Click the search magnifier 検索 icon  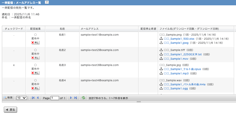click(8, 98)
